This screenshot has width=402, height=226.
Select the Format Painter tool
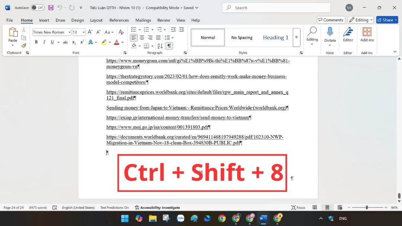23,46
